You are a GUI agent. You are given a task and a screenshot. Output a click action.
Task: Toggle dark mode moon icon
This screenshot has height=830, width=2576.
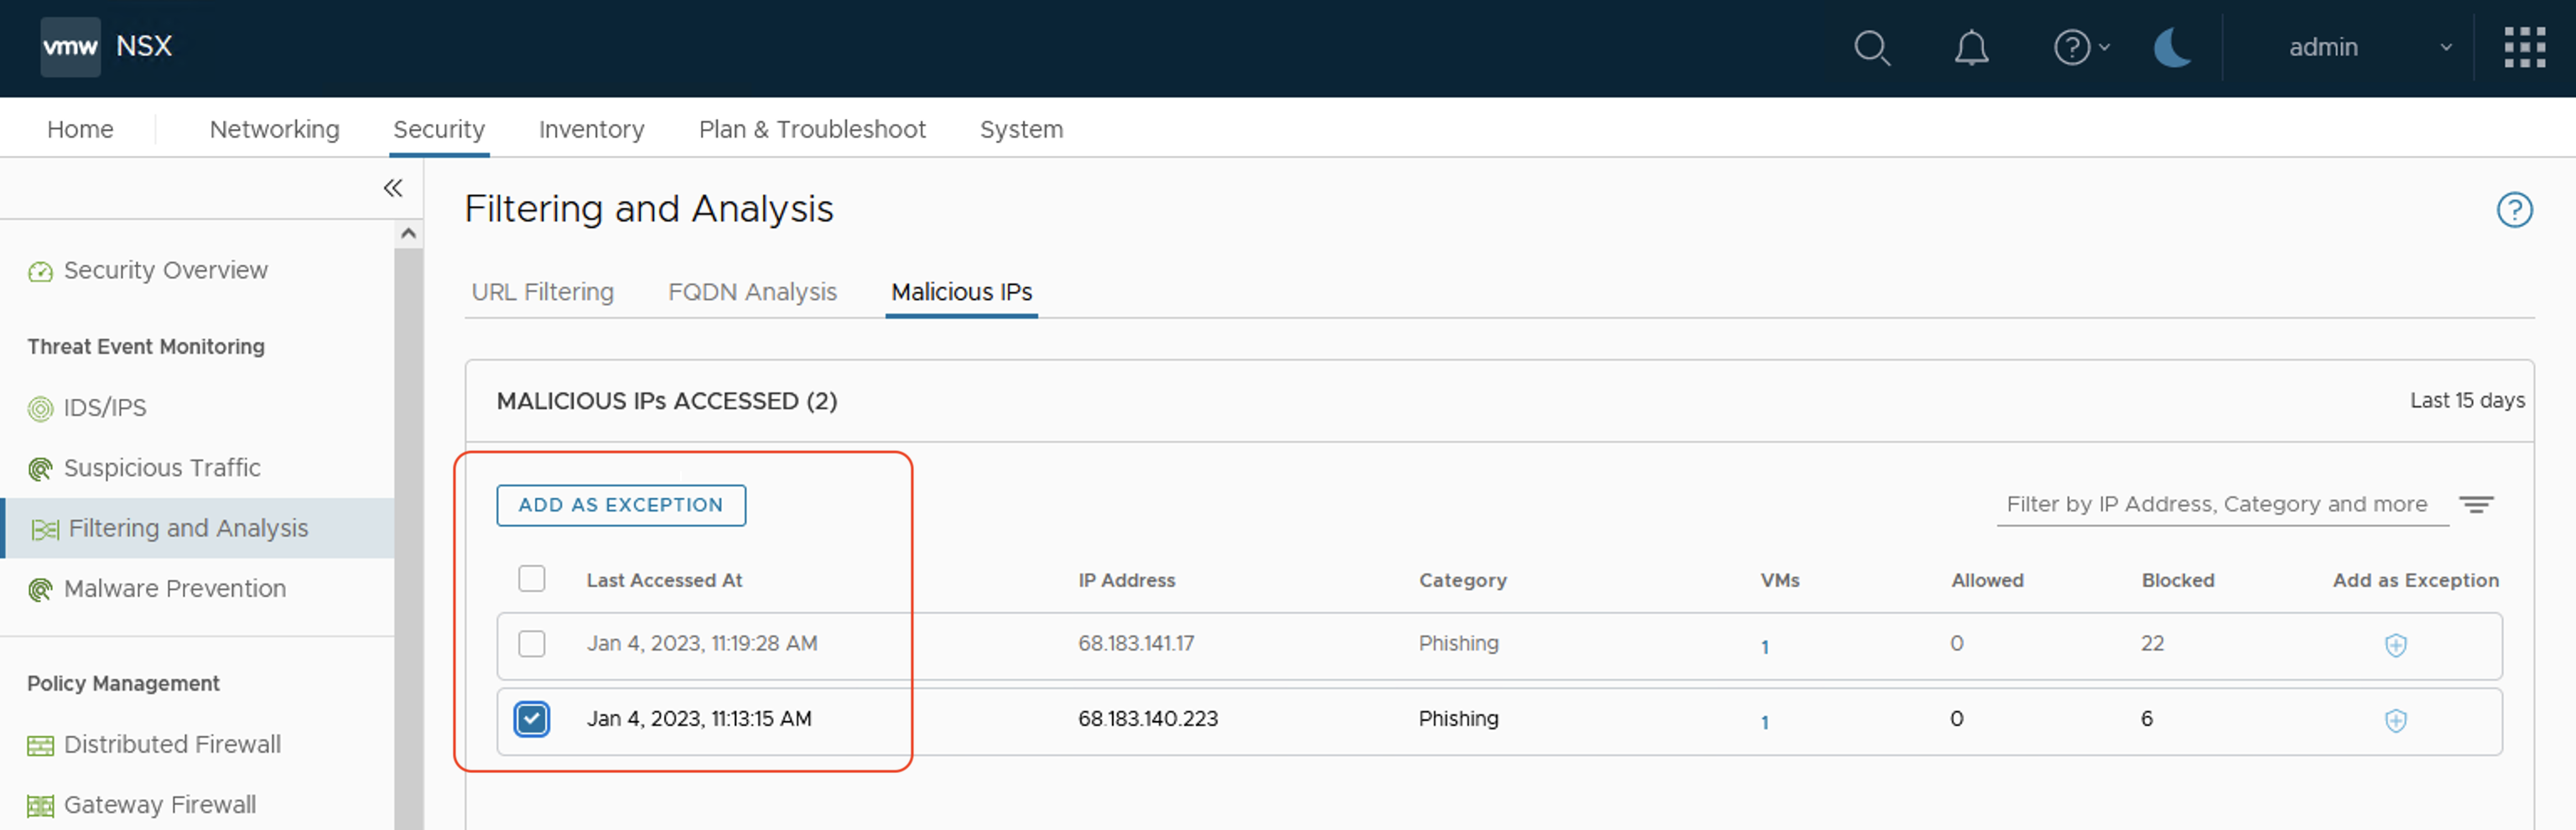[x=2172, y=47]
